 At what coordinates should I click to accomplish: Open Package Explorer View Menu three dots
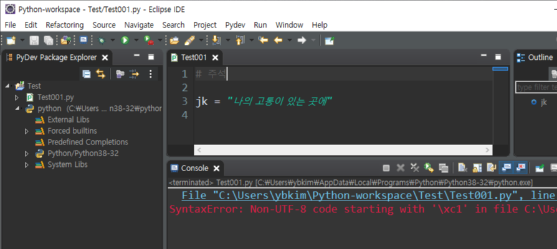pyautogui.click(x=151, y=74)
